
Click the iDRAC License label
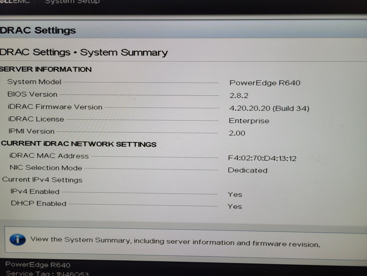(x=36, y=119)
